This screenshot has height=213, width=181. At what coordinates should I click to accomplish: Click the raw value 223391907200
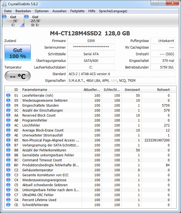point(157,140)
